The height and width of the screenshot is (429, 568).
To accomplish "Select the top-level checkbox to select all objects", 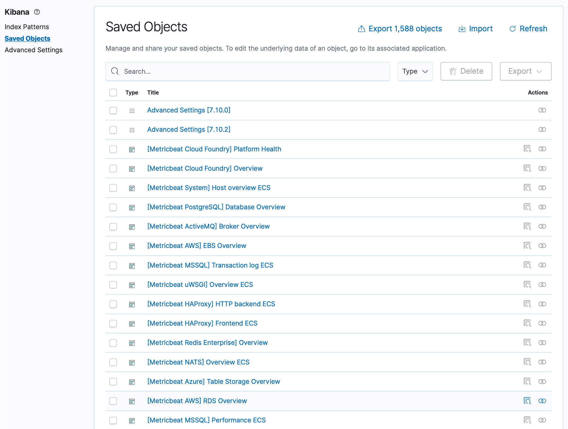I will [x=113, y=93].
